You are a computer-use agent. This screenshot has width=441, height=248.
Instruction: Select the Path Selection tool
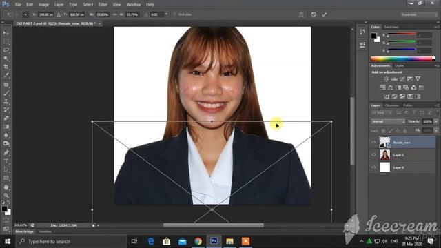(6, 169)
